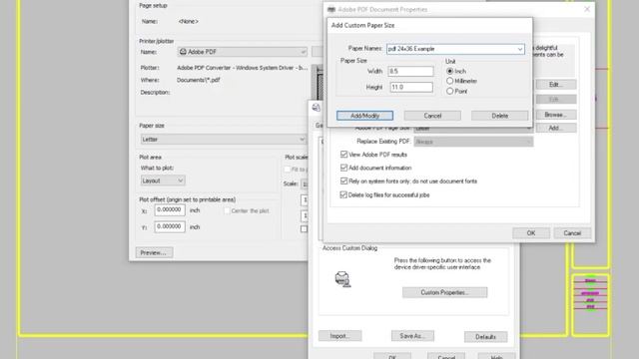639x359 pixels.
Task: Click the plotter configuration editor icon
Action: tap(316, 108)
